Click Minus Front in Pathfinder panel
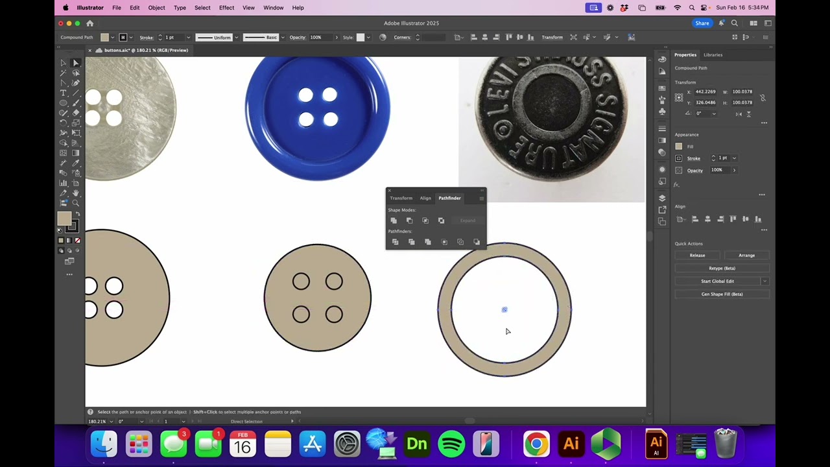The image size is (830, 467). tap(409, 221)
